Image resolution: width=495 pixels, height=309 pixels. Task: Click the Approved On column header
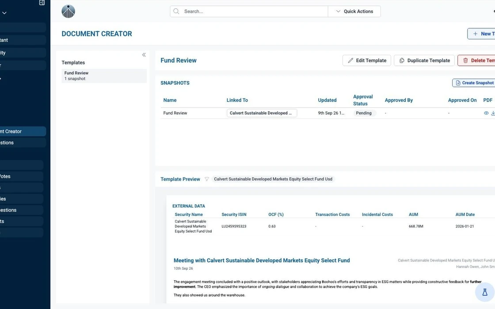[x=462, y=100]
